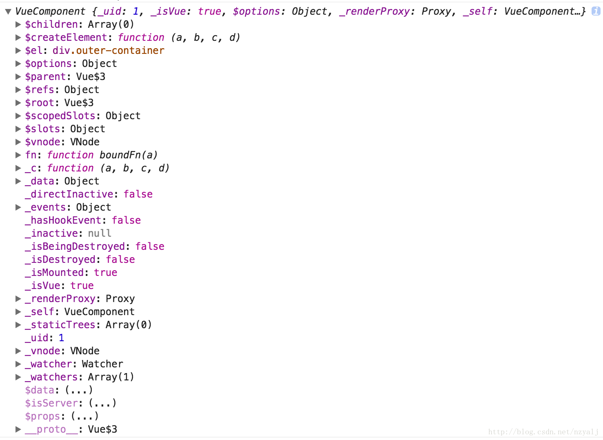This screenshot has width=603, height=440.
Task: Select the _isDestroyed: false row
Action: [x=80, y=260]
